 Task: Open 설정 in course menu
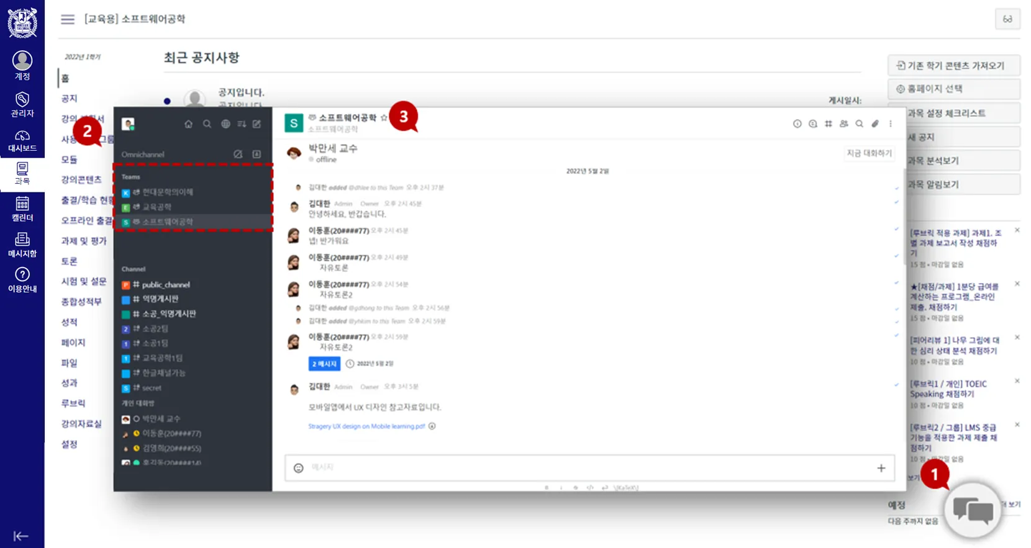coord(69,444)
